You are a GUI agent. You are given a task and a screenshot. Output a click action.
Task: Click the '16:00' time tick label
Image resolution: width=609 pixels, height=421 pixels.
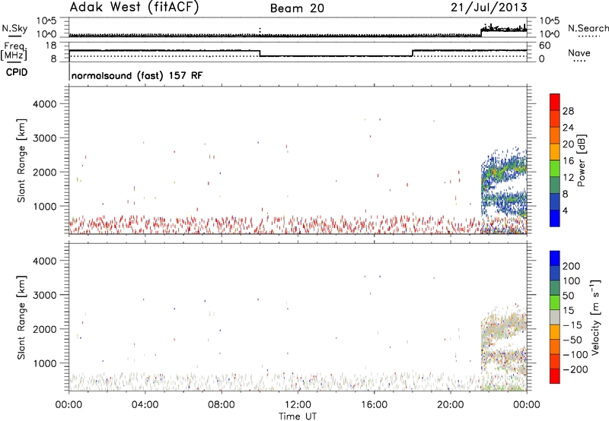tap(374, 405)
